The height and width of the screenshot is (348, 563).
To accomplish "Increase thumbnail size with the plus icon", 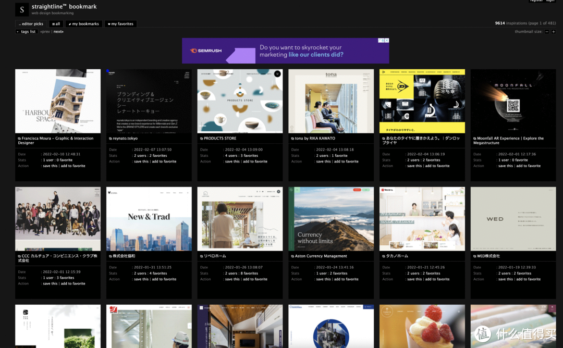I will pyautogui.click(x=553, y=32).
